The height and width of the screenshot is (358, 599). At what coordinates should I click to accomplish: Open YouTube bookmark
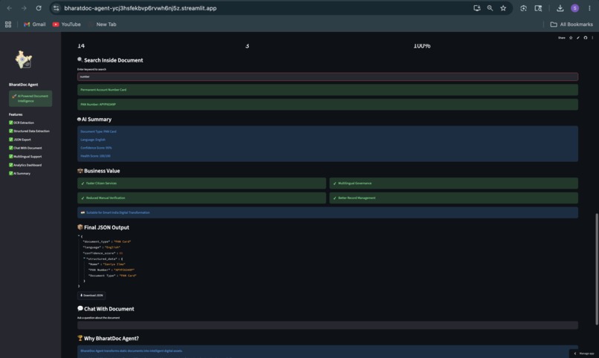(66, 25)
